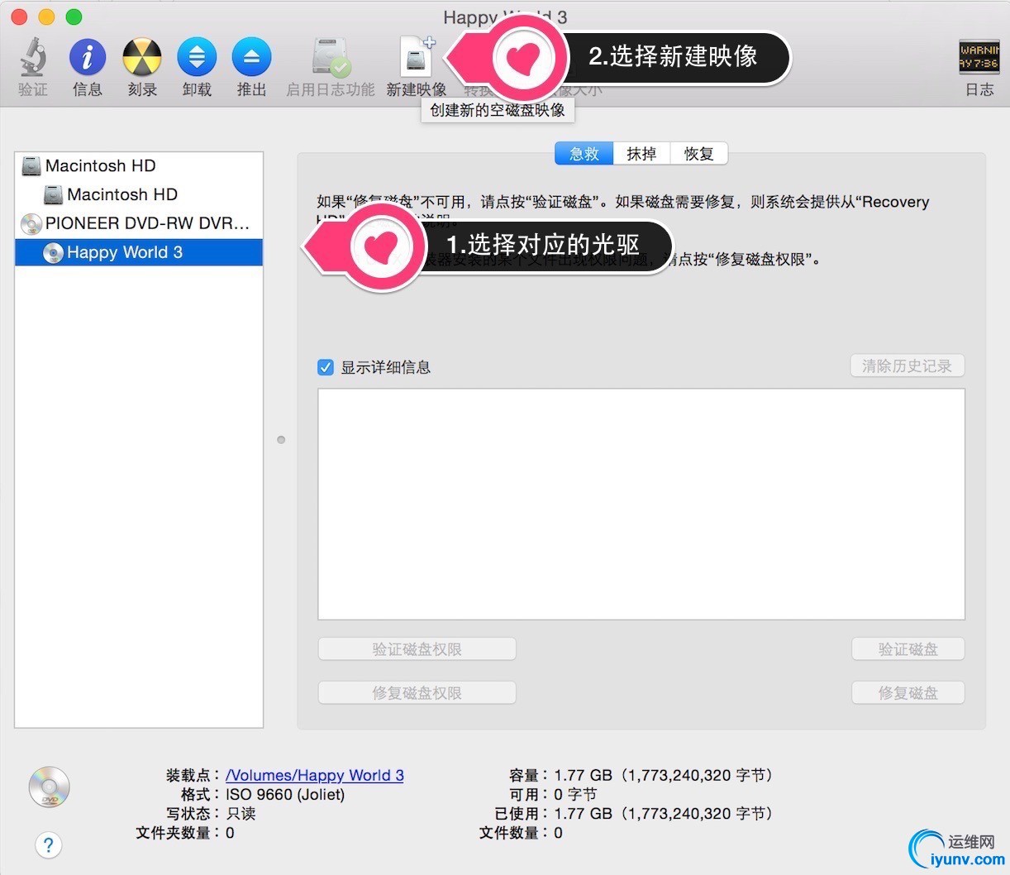The image size is (1010, 875).
Task: Click the 验证磁盘权限 button
Action: coord(417,649)
